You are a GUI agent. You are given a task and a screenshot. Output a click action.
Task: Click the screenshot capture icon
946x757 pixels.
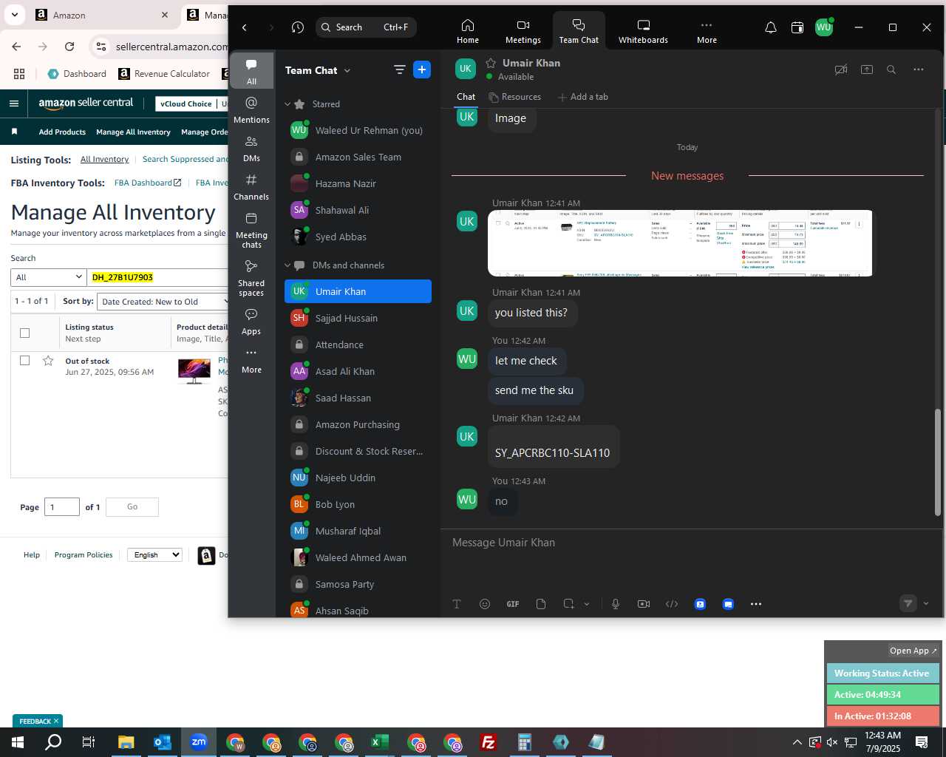click(x=568, y=604)
